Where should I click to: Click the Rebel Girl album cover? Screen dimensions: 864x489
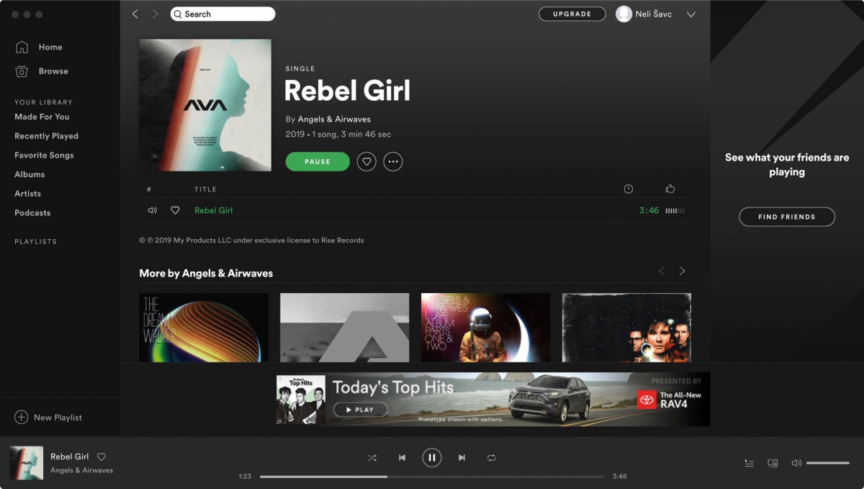[205, 105]
